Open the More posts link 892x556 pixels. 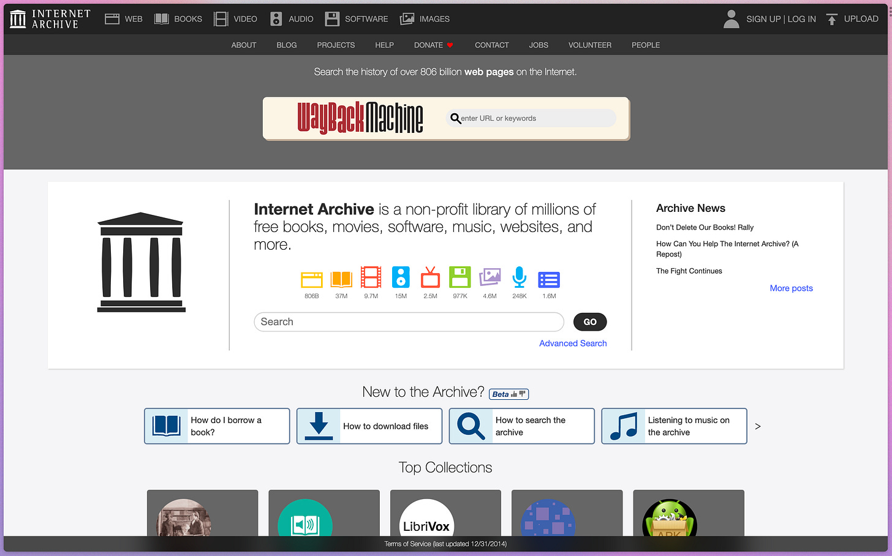pos(792,288)
